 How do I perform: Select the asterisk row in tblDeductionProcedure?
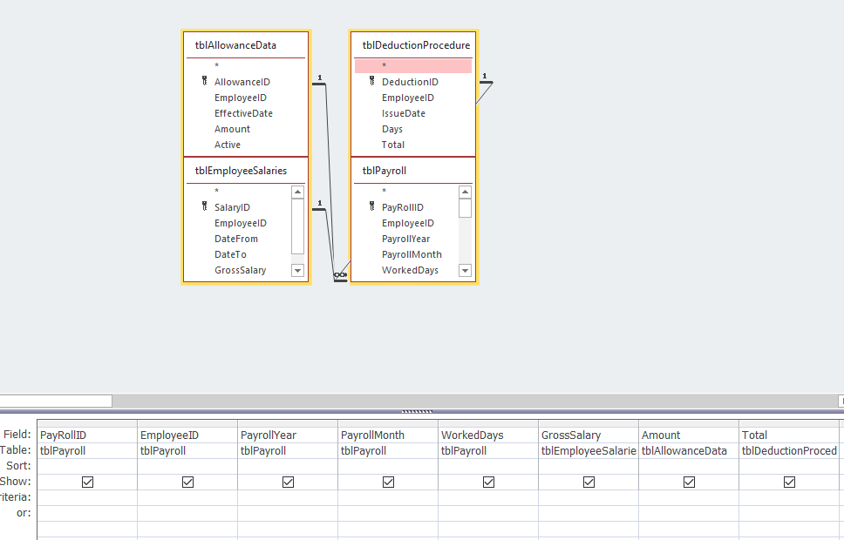click(413, 65)
